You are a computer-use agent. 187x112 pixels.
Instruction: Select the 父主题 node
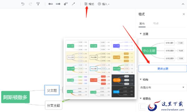[x=52, y=90]
